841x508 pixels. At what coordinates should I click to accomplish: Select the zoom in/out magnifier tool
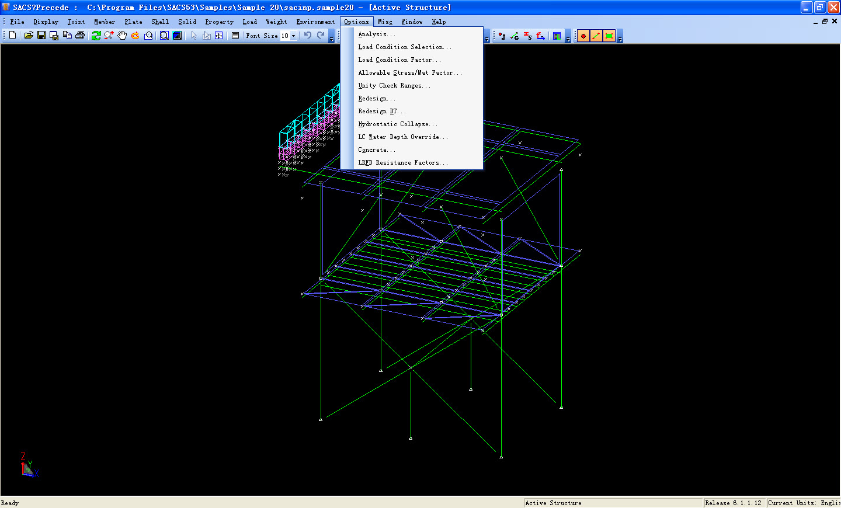[109, 36]
